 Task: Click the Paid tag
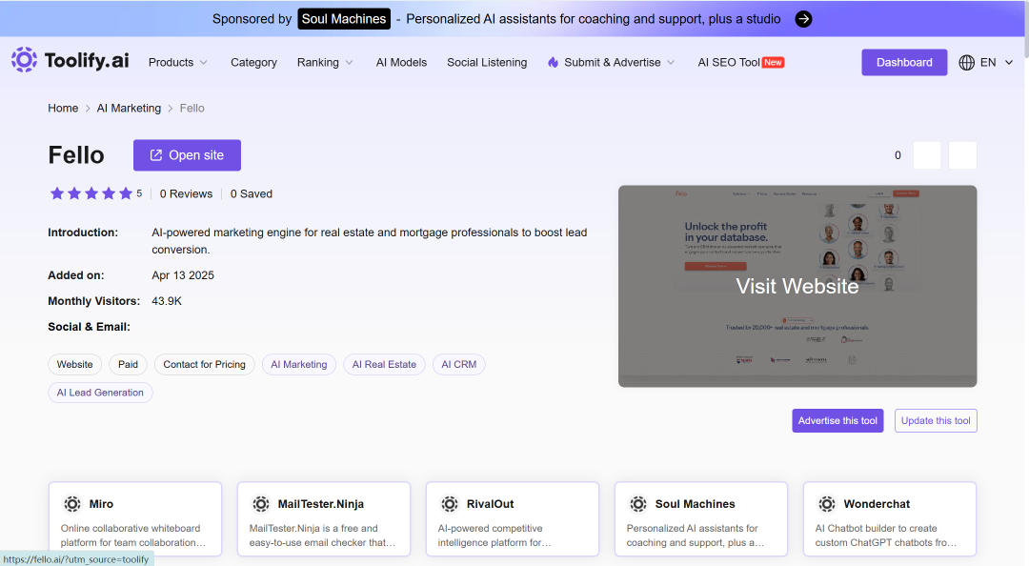click(128, 364)
